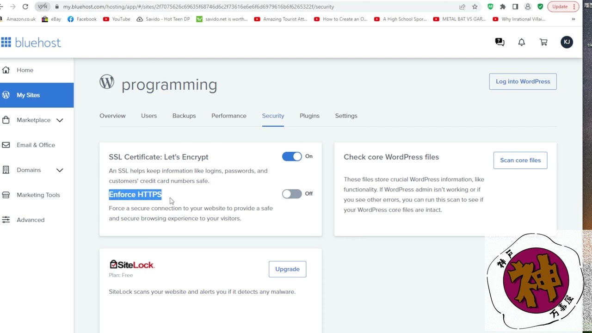This screenshot has width=592, height=333.
Task: Open the chat support icon in header
Action: tap(499, 42)
